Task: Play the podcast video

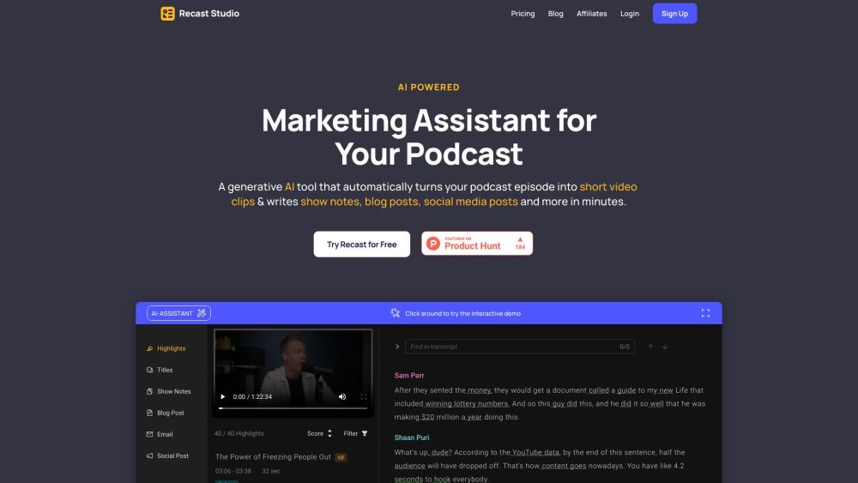Action: (x=223, y=397)
